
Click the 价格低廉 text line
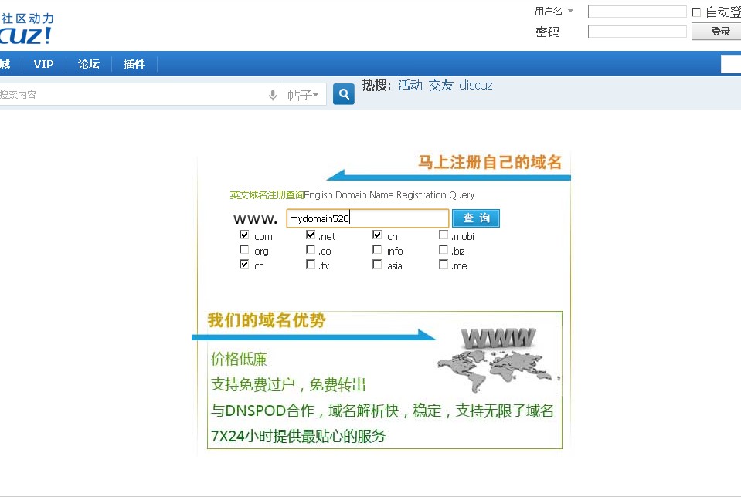coord(239,359)
